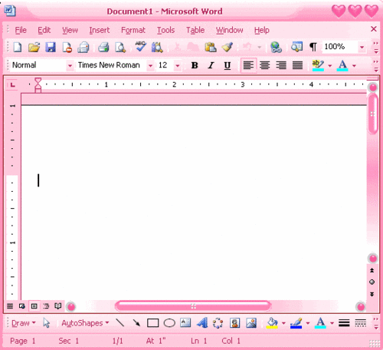The width and height of the screenshot is (383, 350).
Task: Toggle Show/Hide paragraph marks
Action: click(x=313, y=47)
